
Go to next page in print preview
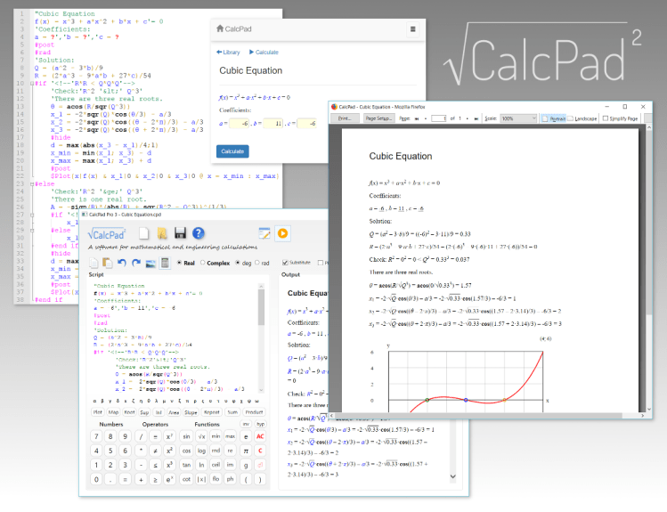[467, 118]
